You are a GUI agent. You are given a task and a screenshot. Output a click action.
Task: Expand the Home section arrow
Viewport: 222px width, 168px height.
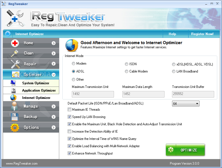[x=54, y=43]
